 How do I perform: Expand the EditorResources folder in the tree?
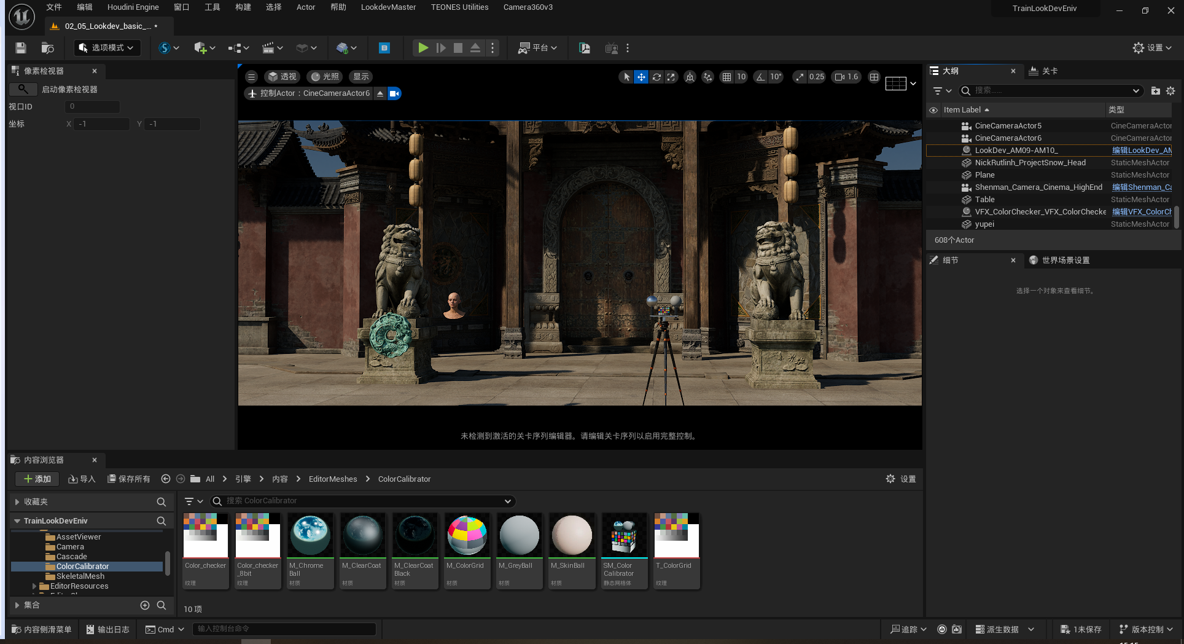[x=34, y=586]
